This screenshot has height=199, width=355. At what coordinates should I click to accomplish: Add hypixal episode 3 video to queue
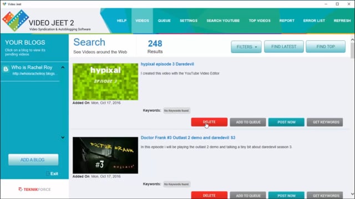click(x=248, y=122)
